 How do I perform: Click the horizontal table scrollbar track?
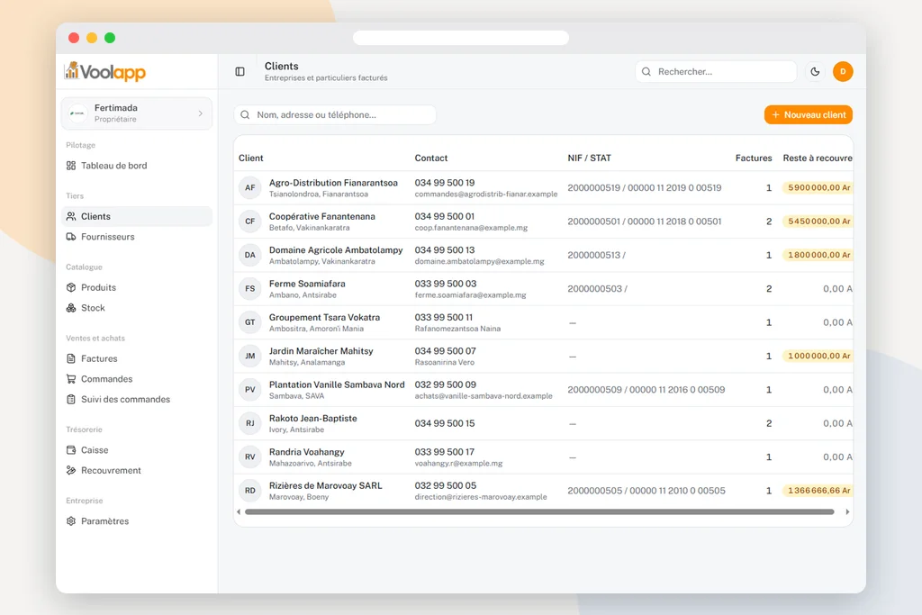(539, 512)
